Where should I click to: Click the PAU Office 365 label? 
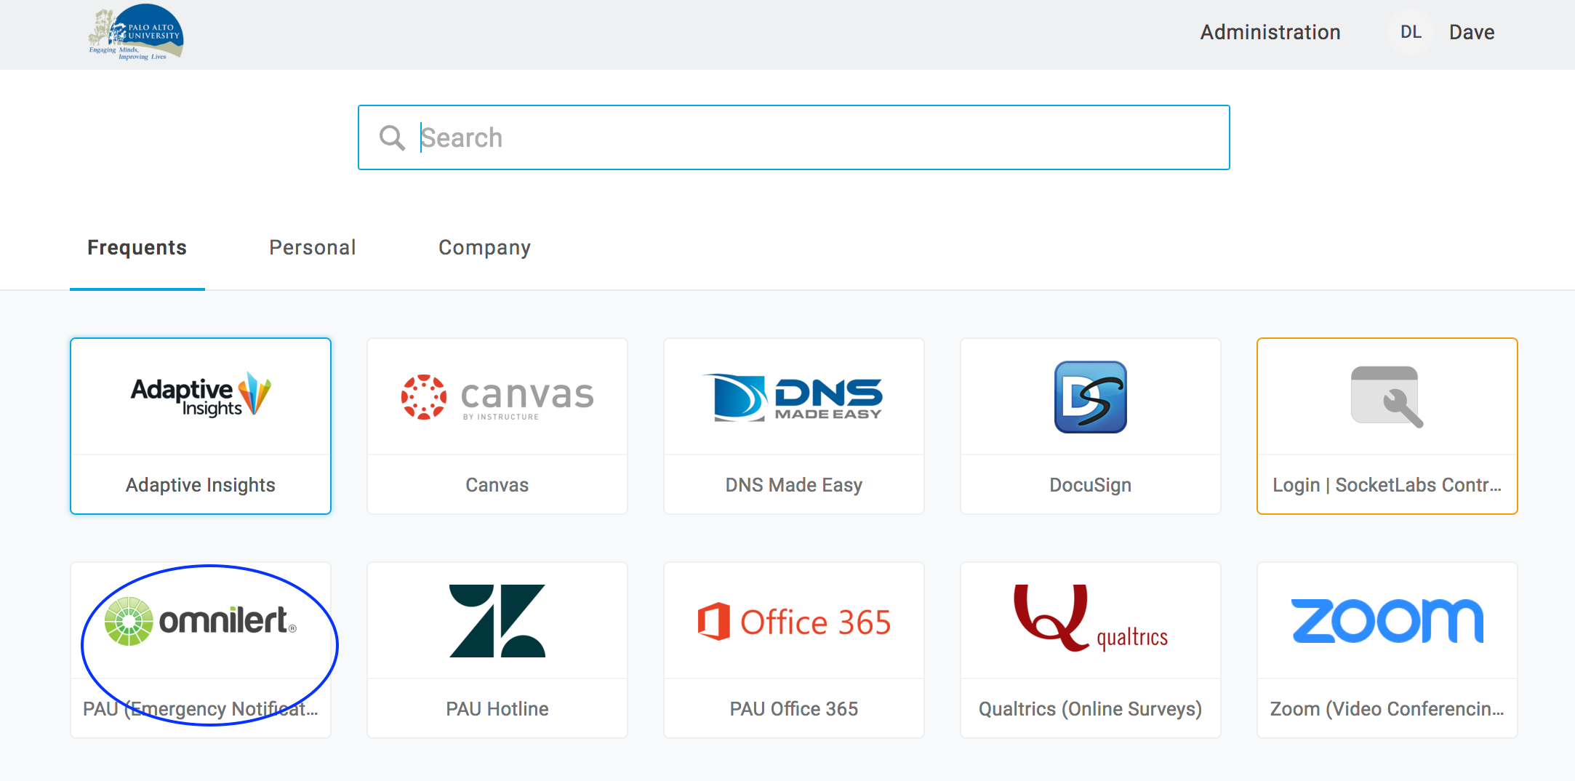[794, 709]
